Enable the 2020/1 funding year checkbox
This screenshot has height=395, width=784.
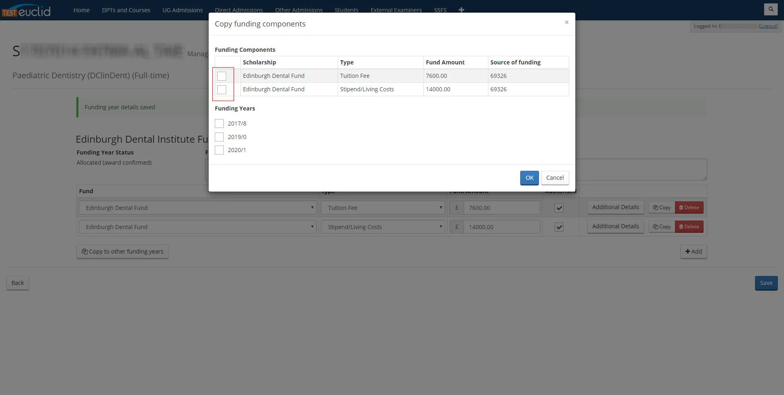pyautogui.click(x=219, y=150)
